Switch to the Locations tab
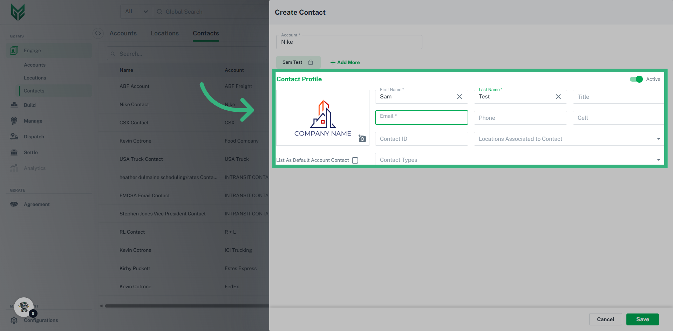The height and width of the screenshot is (331, 673). click(x=165, y=33)
